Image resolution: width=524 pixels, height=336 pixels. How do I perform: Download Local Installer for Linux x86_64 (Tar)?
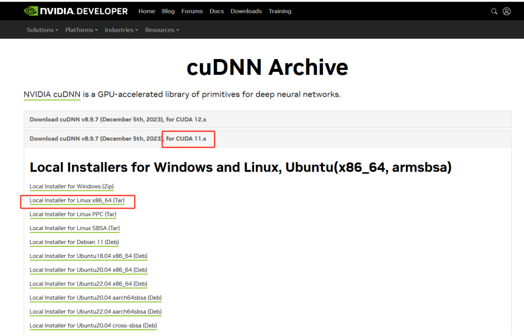click(x=77, y=200)
